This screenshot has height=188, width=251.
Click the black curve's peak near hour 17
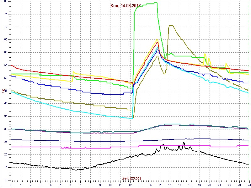[x=184, y=143]
